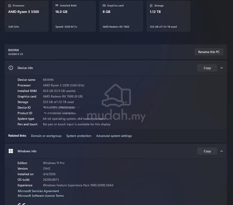The width and height of the screenshot is (233, 205).
Task: Click Rename this PC
Action: point(209,52)
